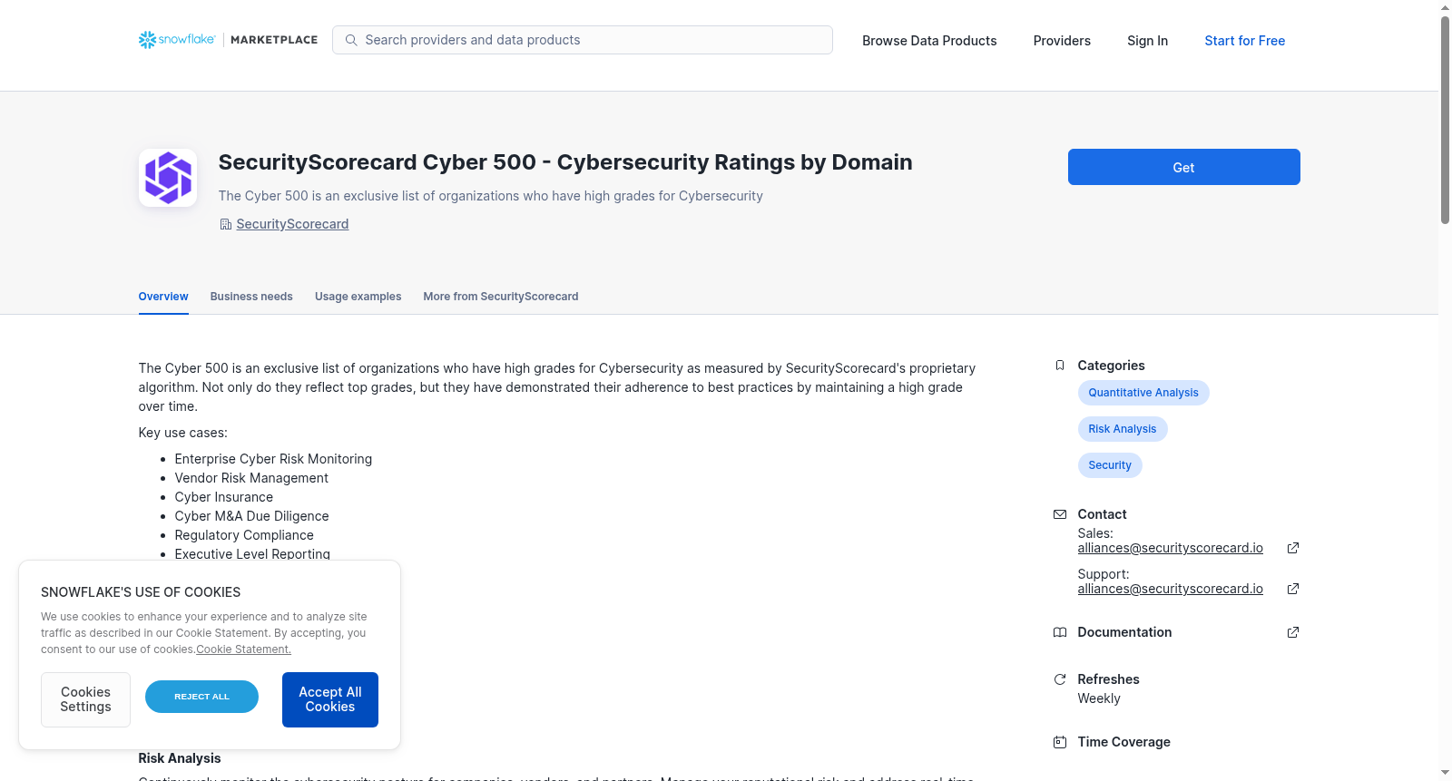Open More from SecurityScorecard tab
This screenshot has height=781, width=1452.
(501, 297)
